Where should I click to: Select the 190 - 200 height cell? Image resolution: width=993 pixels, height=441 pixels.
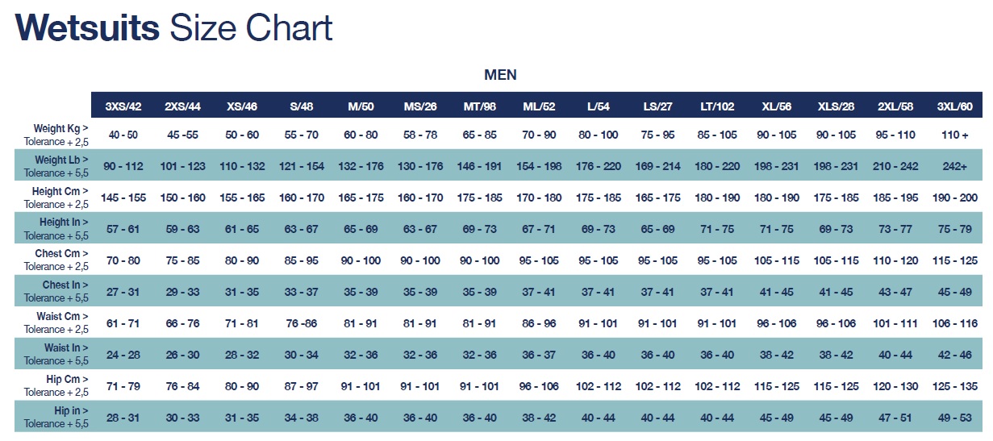pyautogui.click(x=954, y=198)
